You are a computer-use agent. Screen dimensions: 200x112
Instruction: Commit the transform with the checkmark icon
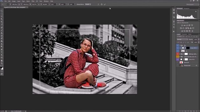tap(105, 4)
